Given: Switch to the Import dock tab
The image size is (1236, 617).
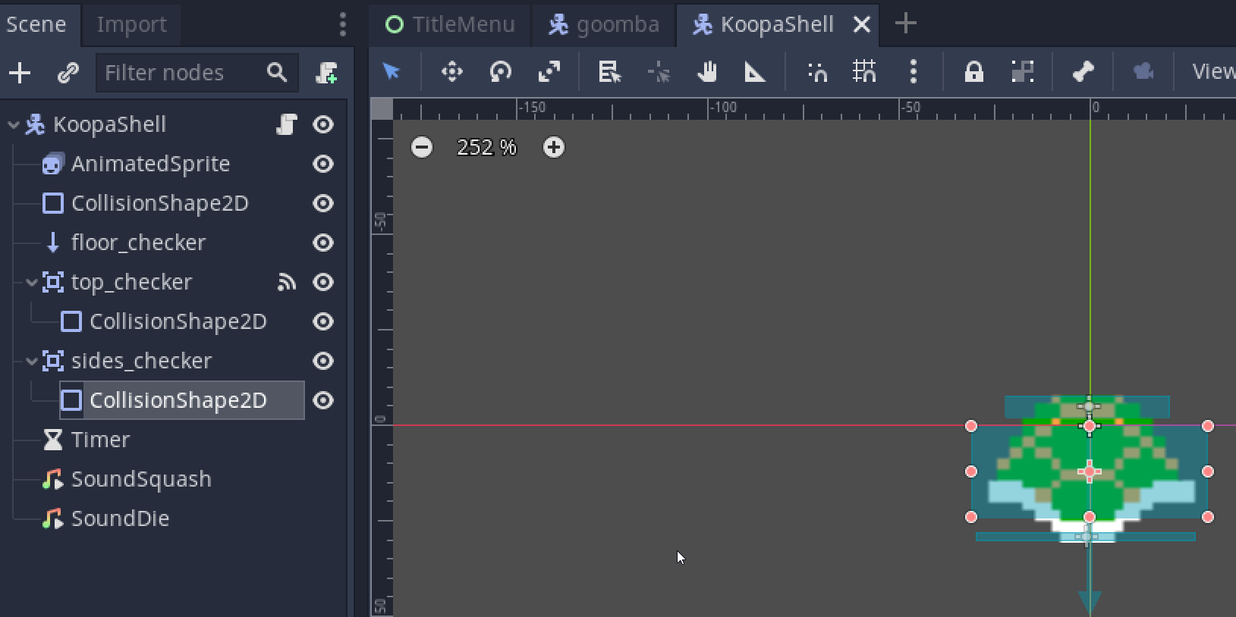Looking at the screenshot, I should (x=131, y=24).
